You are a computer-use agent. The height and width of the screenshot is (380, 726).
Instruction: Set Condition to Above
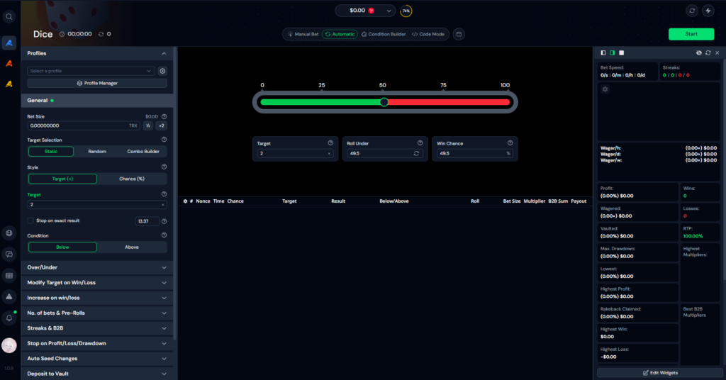(x=132, y=247)
